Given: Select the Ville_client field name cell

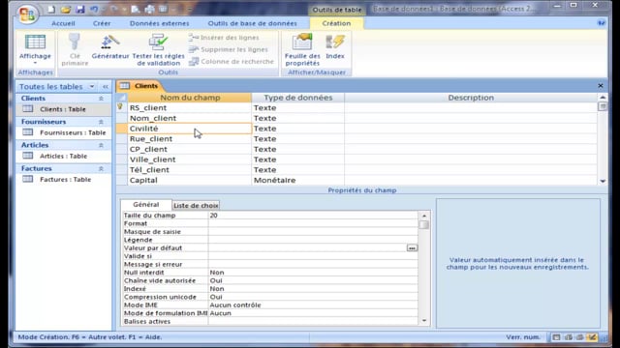Looking at the screenshot, I should click(x=190, y=159).
